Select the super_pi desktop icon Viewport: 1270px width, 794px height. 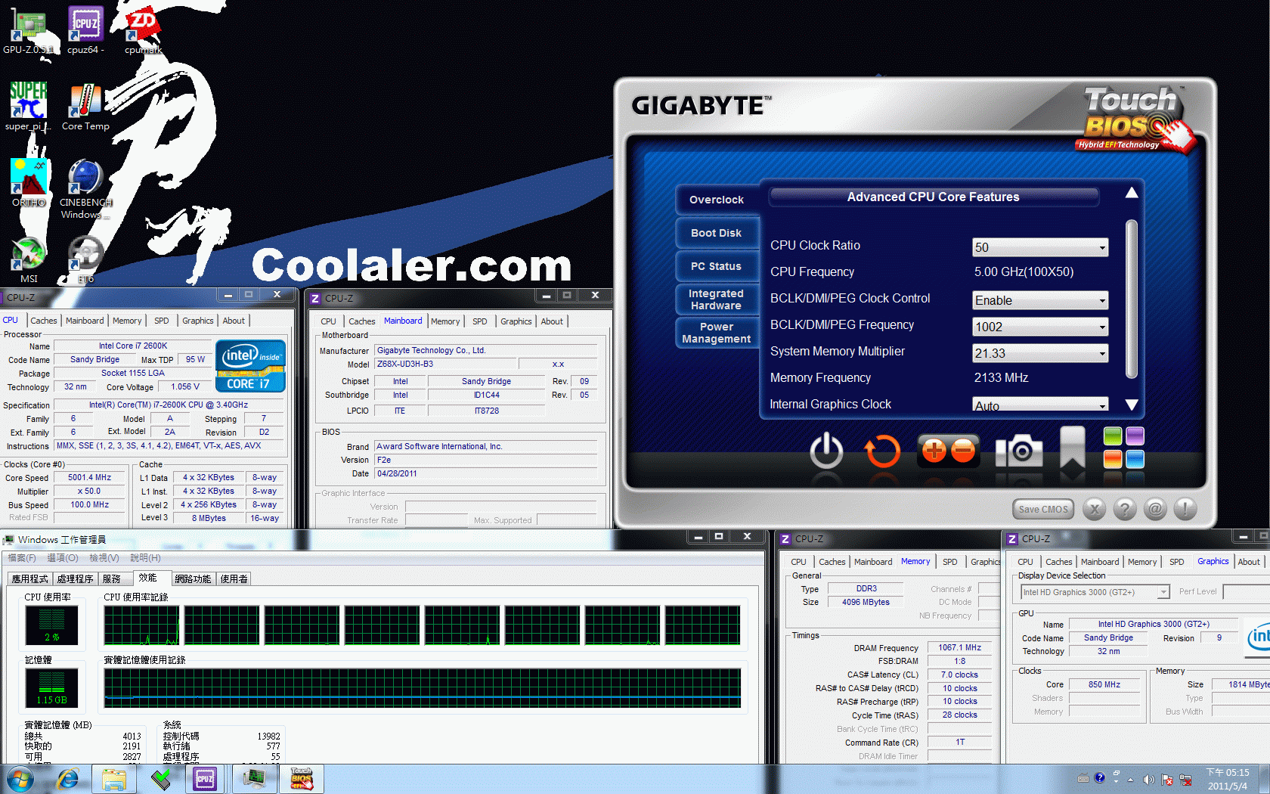coord(28,106)
